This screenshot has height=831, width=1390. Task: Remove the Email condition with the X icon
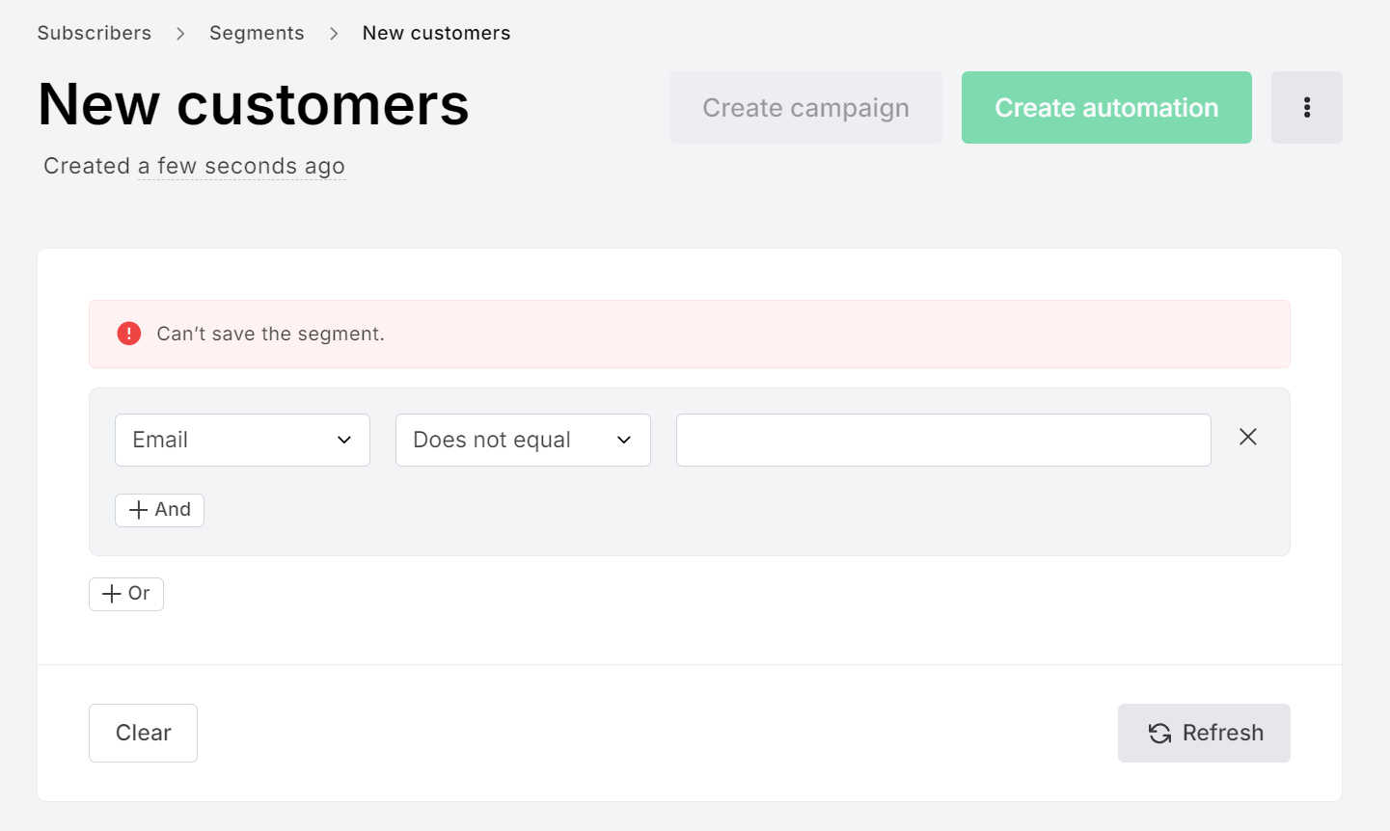pos(1247,437)
